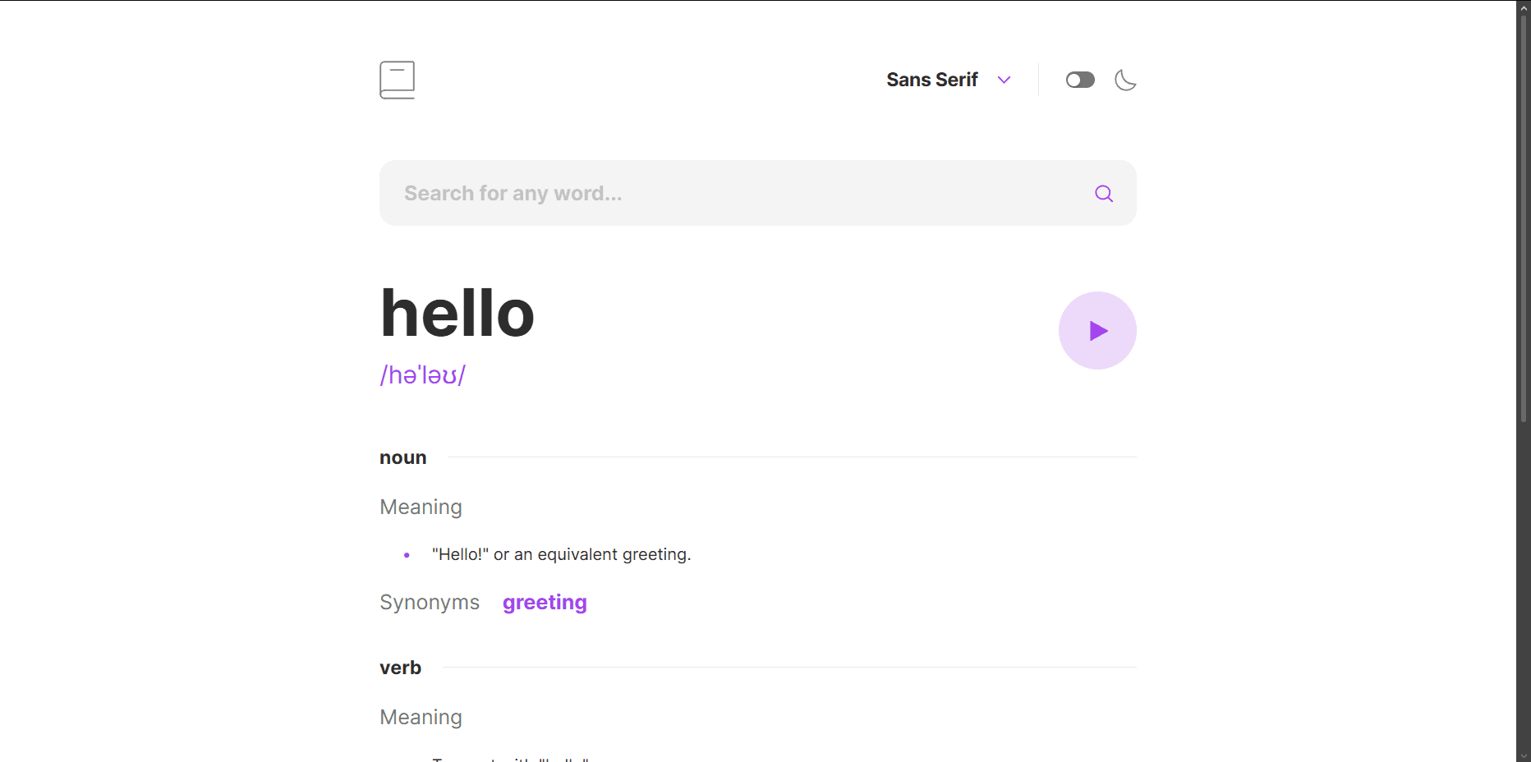Click the 'Meaning' label under verb
Image resolution: width=1531 pixels, height=762 pixels.
421,718
